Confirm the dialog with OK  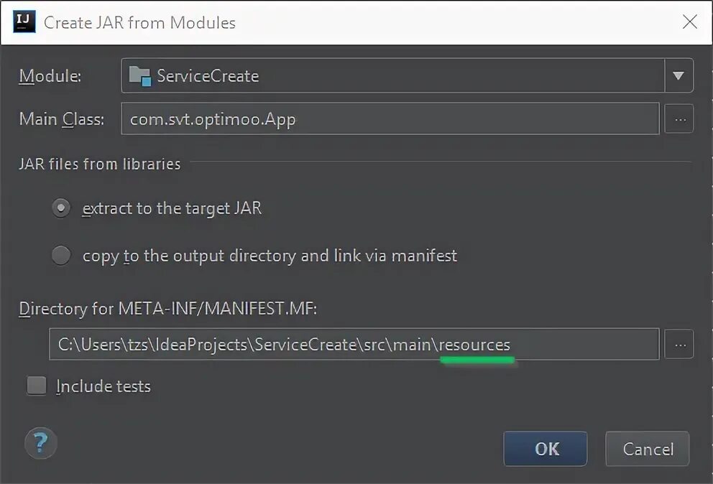point(546,449)
